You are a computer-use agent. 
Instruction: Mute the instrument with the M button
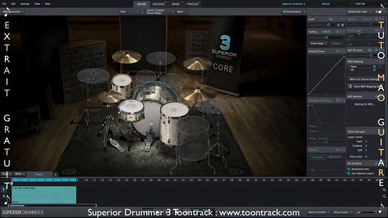[x=343, y=25]
